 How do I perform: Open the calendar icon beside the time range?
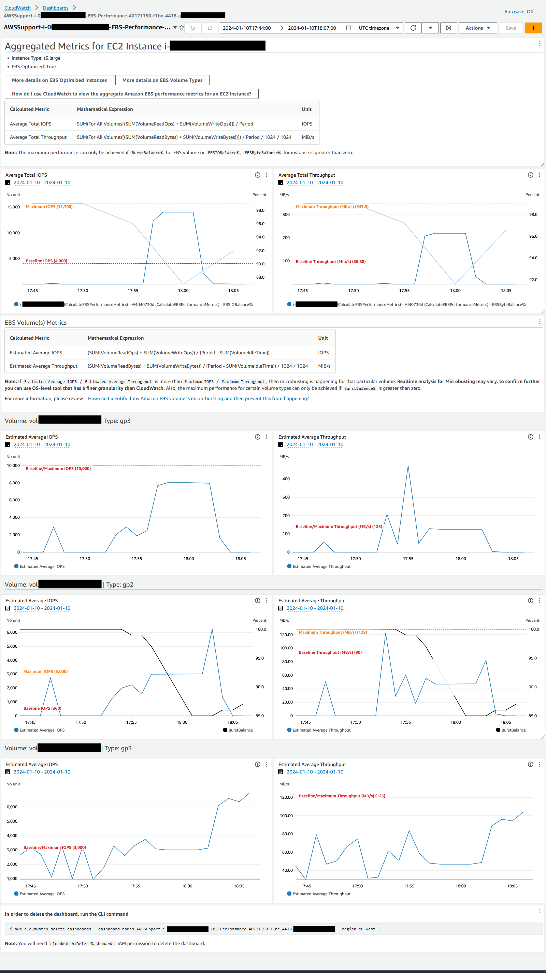click(348, 28)
